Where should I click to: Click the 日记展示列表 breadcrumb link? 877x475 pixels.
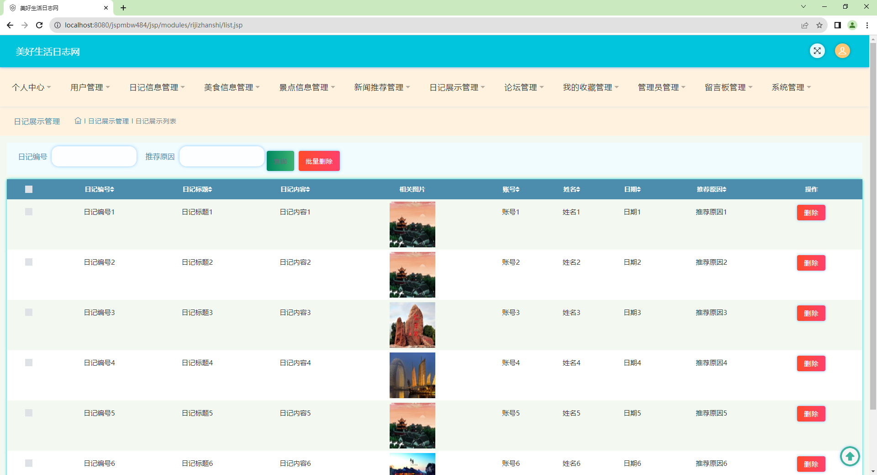(156, 121)
